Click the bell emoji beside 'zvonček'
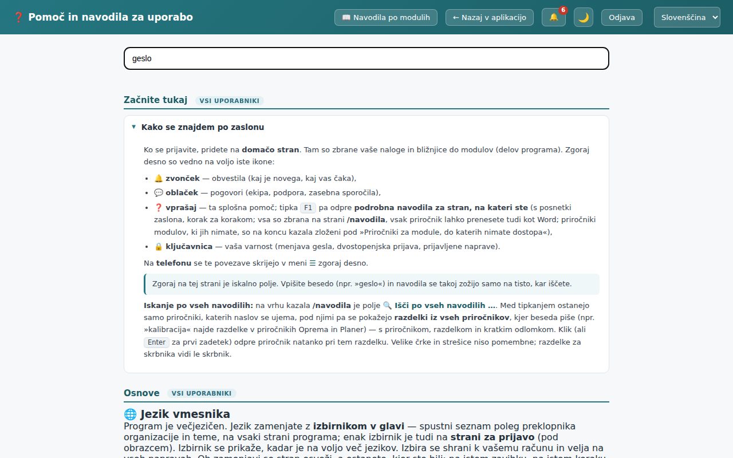The width and height of the screenshot is (733, 458). 159,179
